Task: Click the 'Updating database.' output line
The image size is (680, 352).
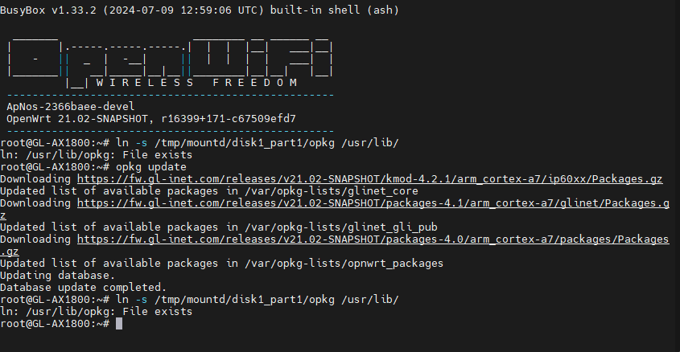Action: tap(58, 276)
